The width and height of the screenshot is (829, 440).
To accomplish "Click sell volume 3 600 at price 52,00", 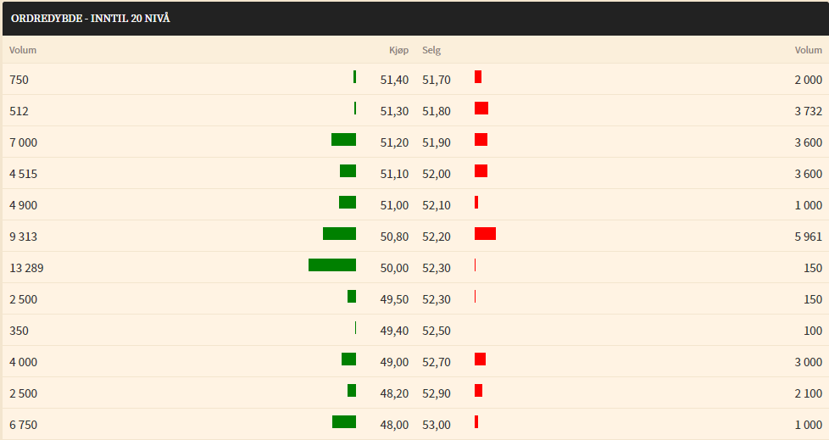I will 809,174.
